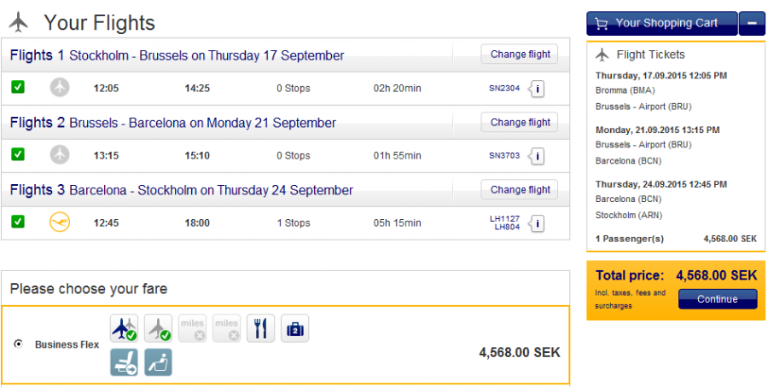Toggle the checkbox for the 12:45 Barcelona flight
Screen dimensions: 768x387
tap(18, 222)
